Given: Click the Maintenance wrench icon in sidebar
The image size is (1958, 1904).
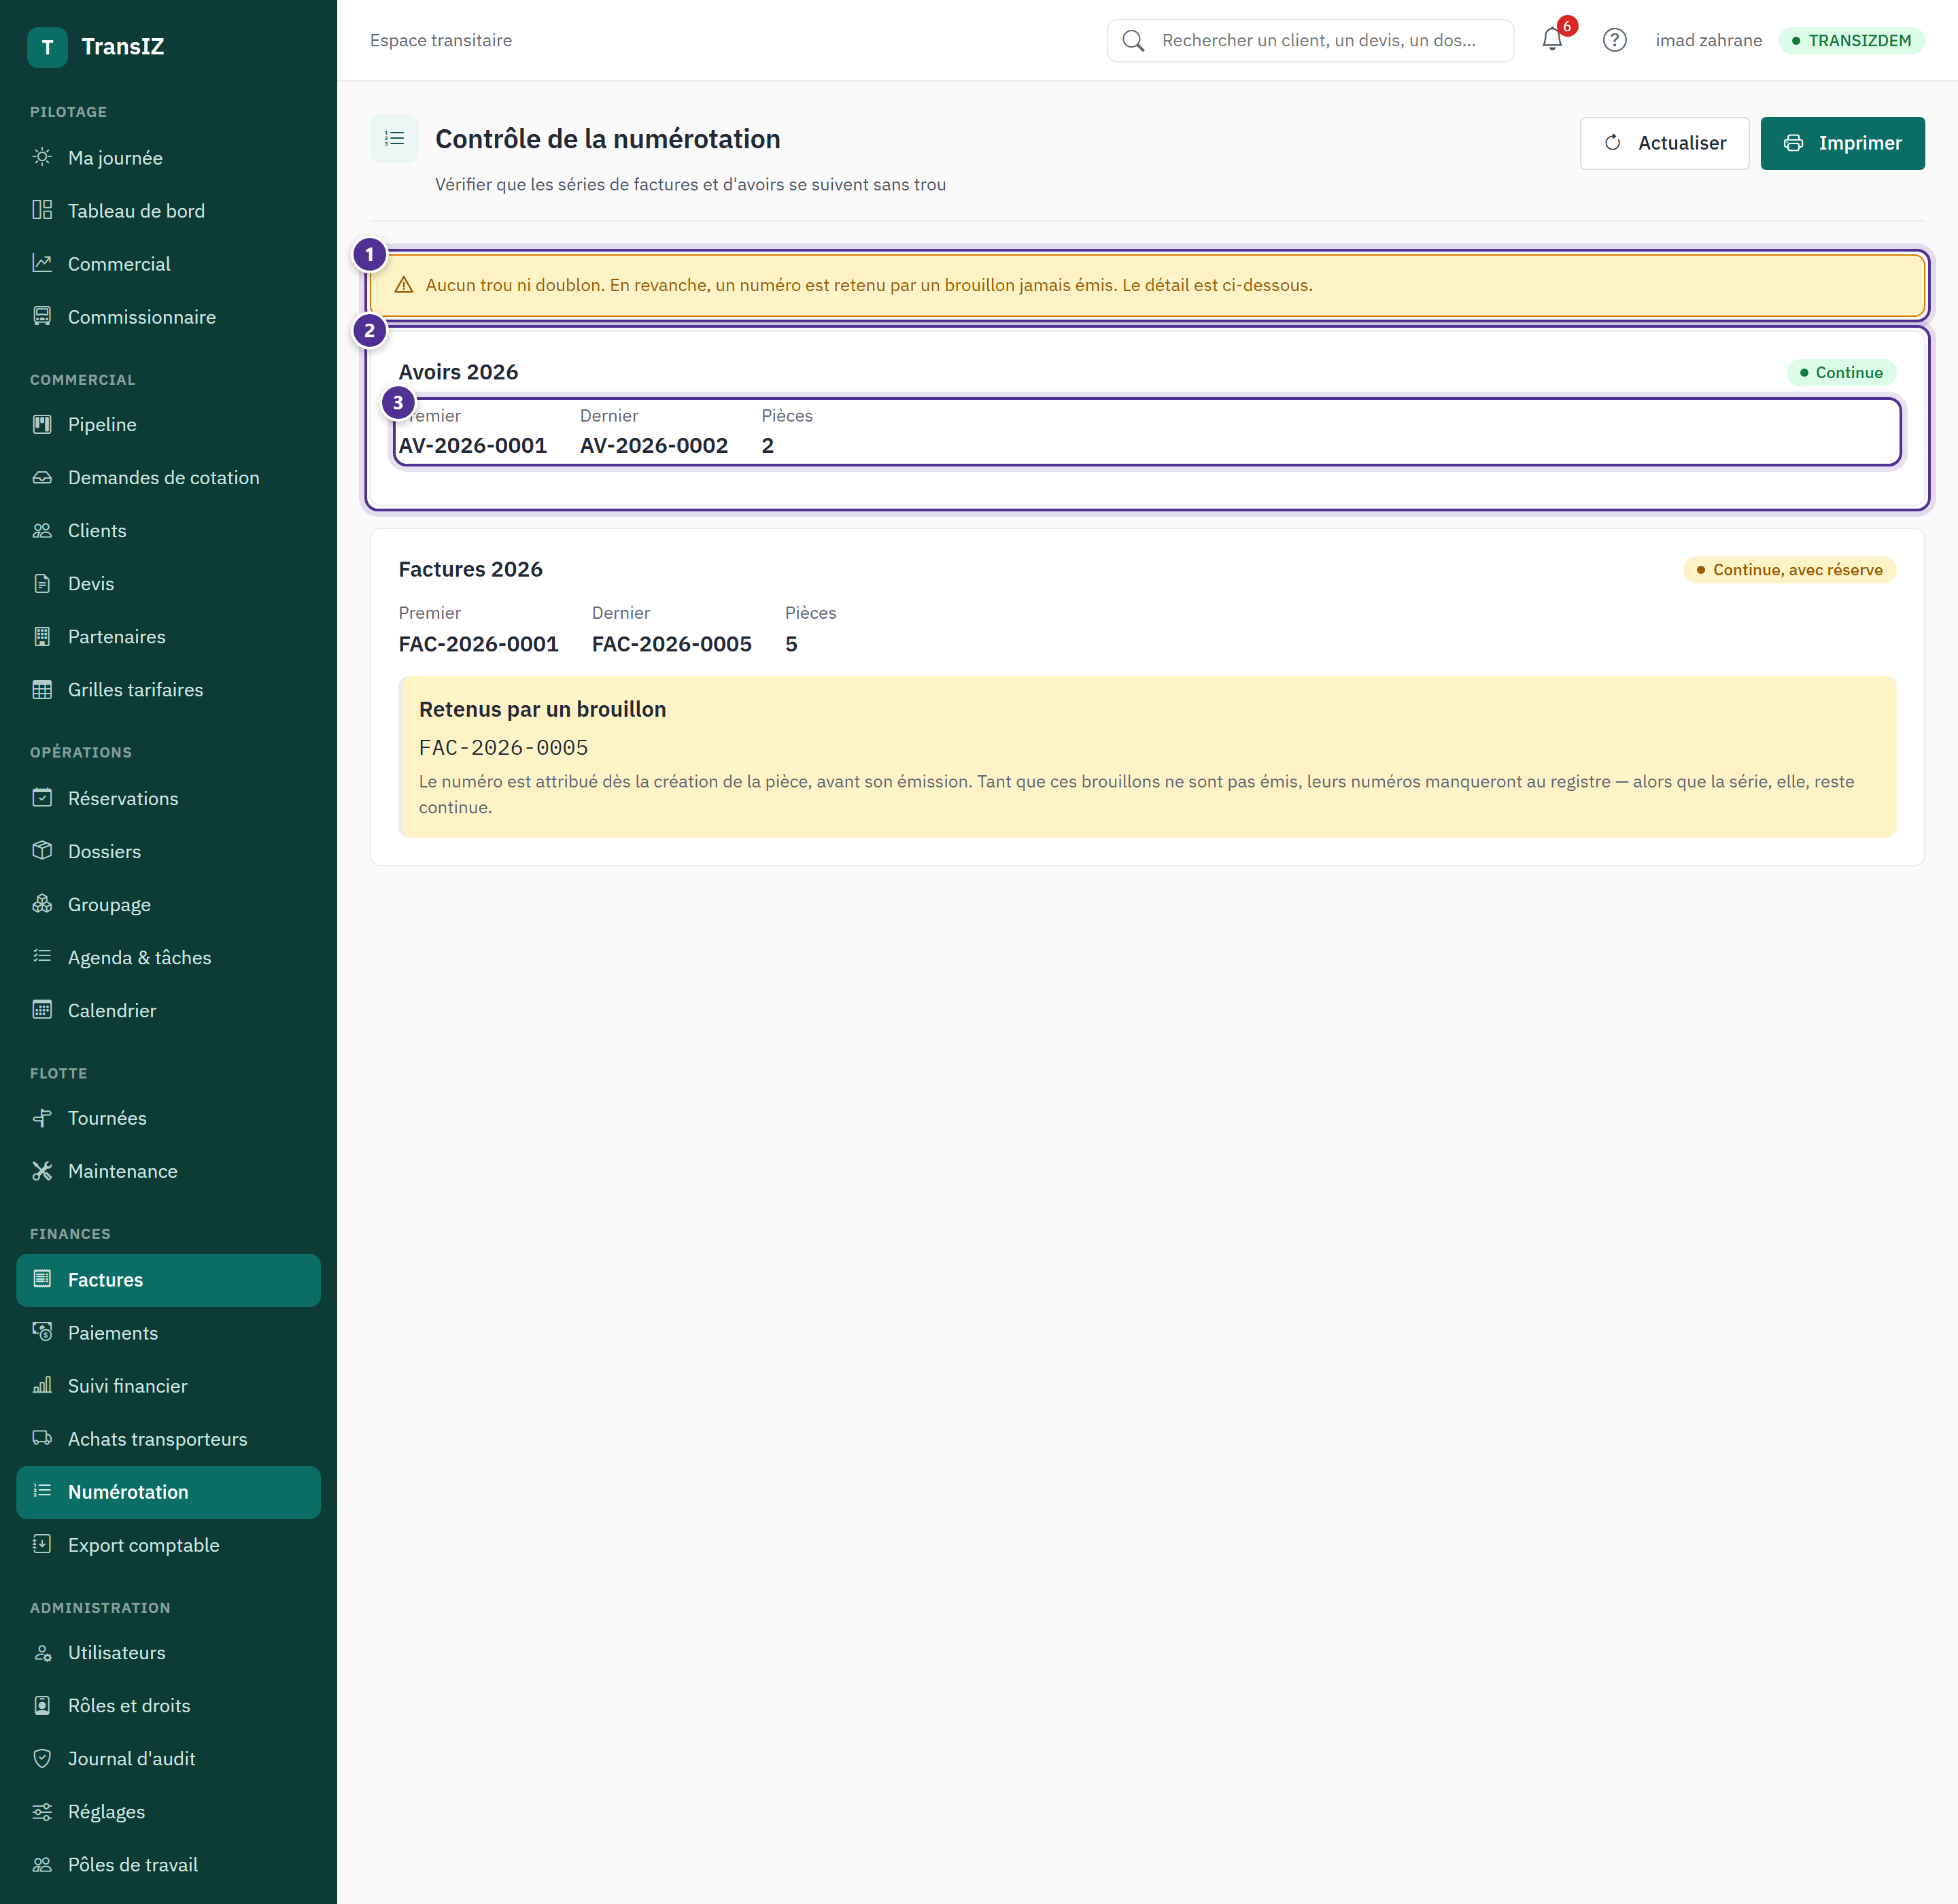Looking at the screenshot, I should coord(42,1171).
